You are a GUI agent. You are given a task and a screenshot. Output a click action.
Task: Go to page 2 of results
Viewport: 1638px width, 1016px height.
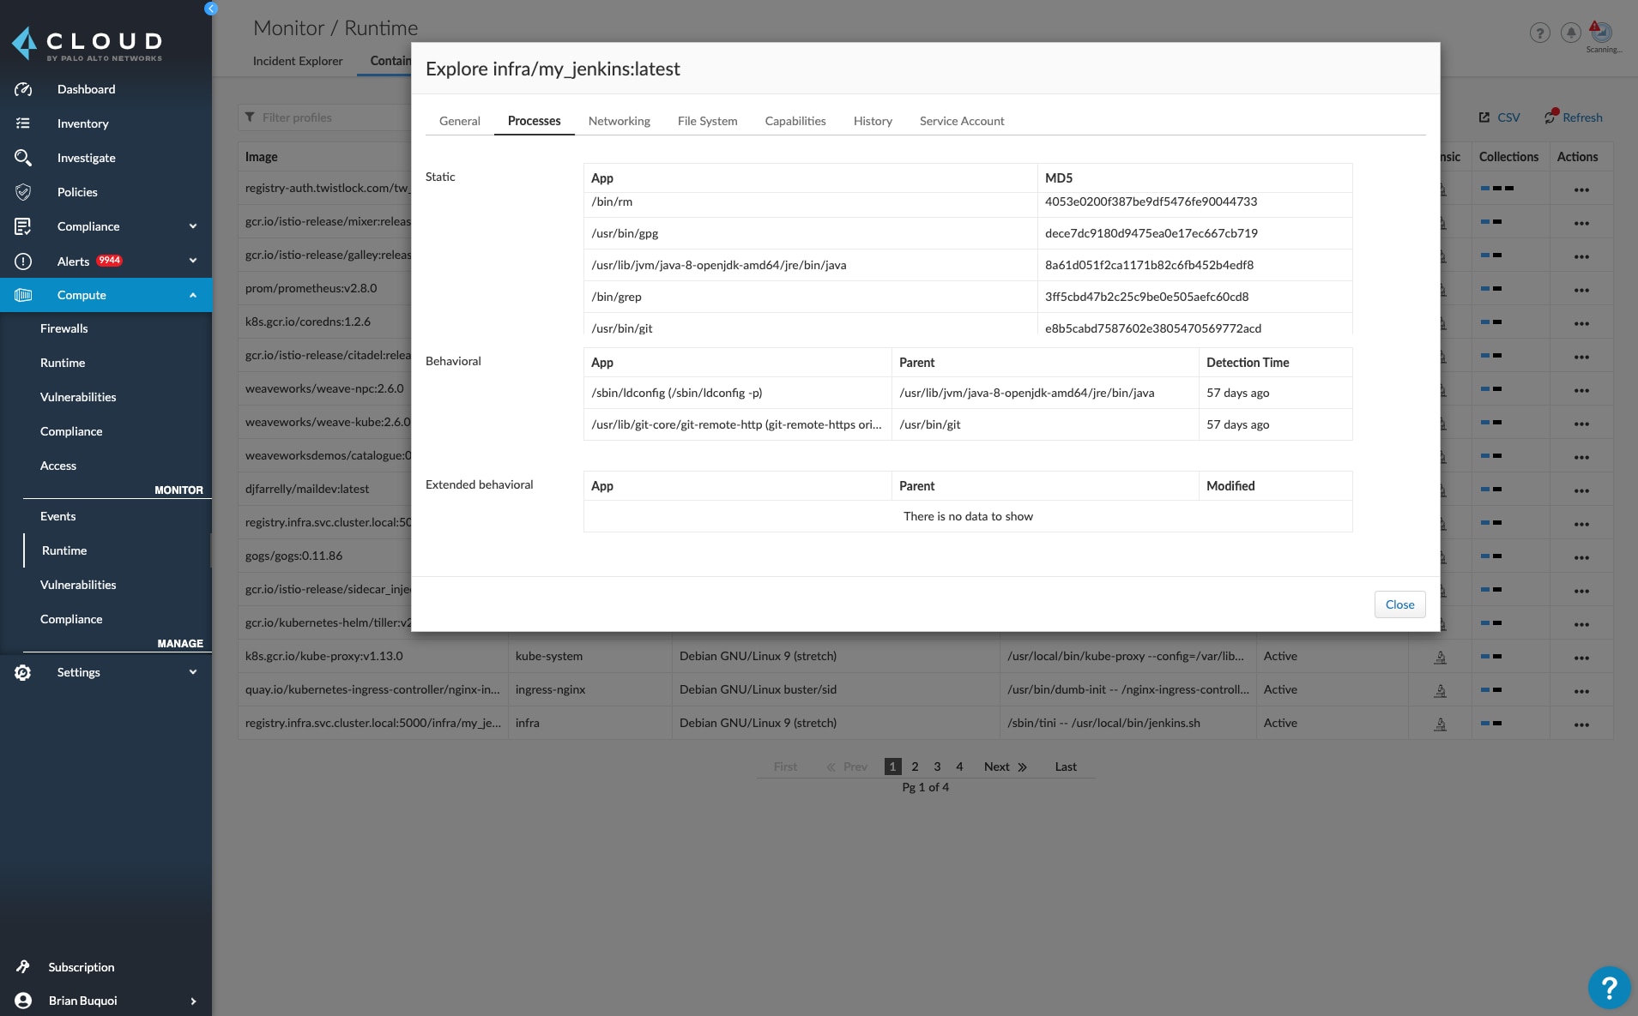(915, 767)
